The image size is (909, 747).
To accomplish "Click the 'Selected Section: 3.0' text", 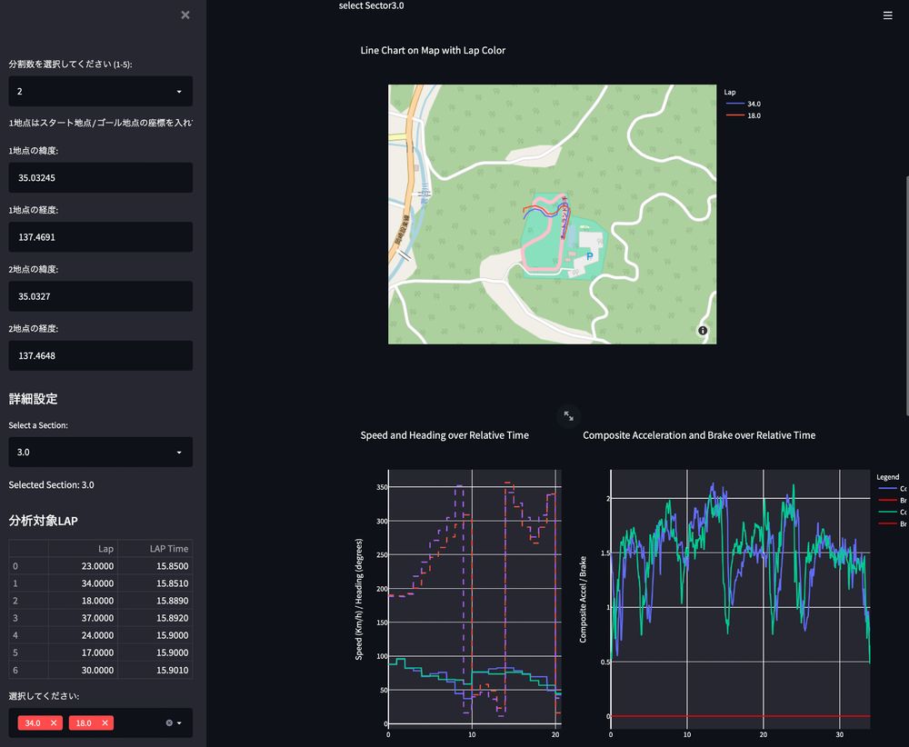I will (51, 484).
